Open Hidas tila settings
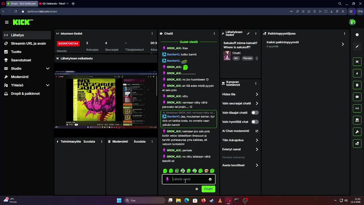Image resolution: width=364 pixels, height=205 pixels. point(240,94)
